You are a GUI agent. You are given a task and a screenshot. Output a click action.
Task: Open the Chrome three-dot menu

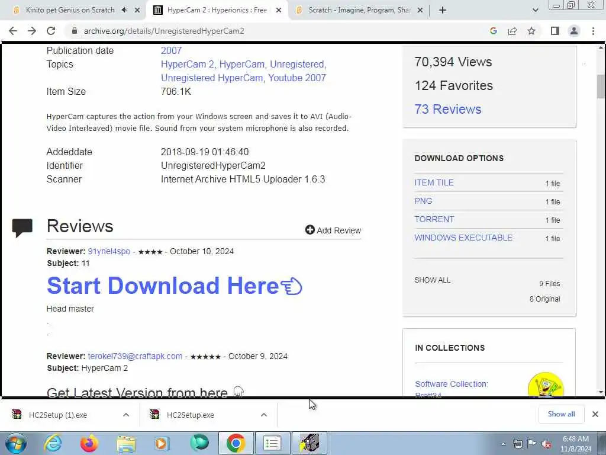(593, 31)
